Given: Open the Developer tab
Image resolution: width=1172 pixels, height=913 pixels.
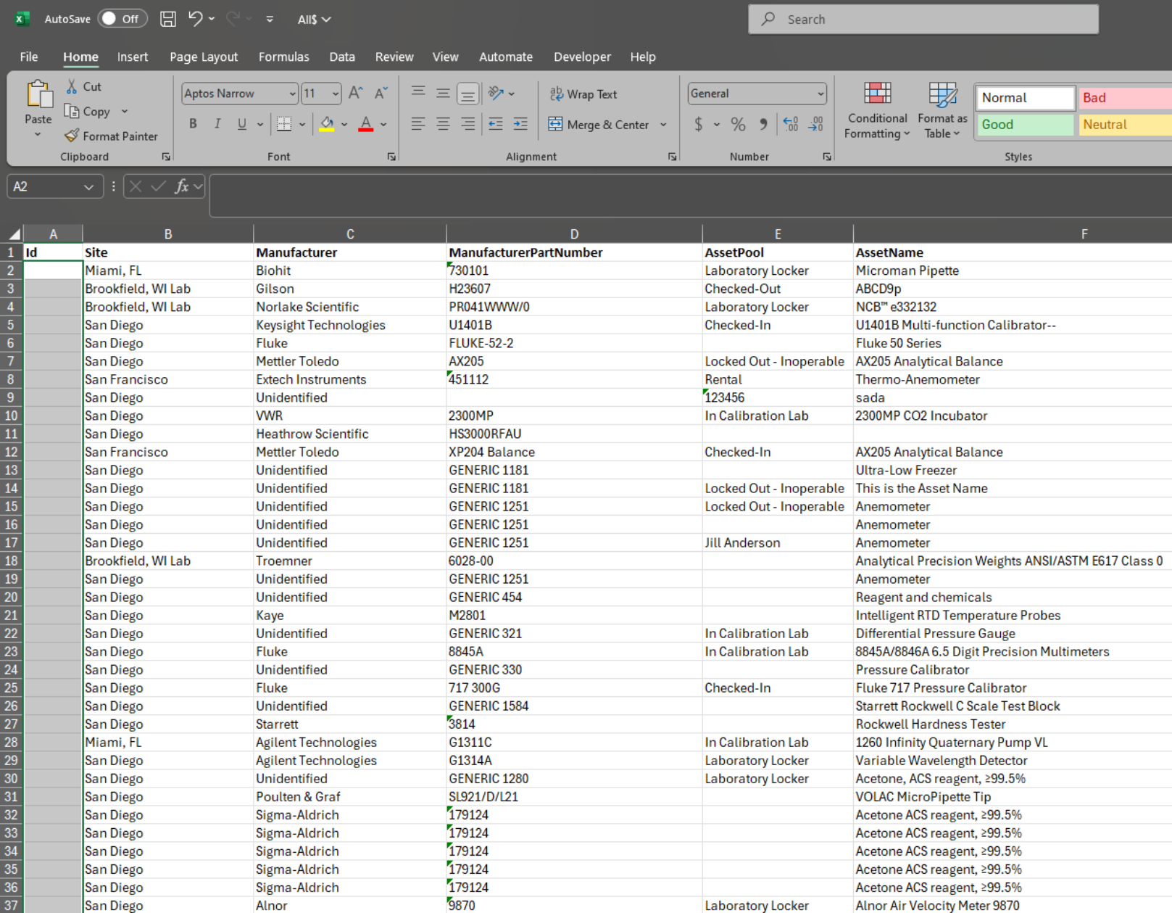Looking at the screenshot, I should click(x=582, y=57).
